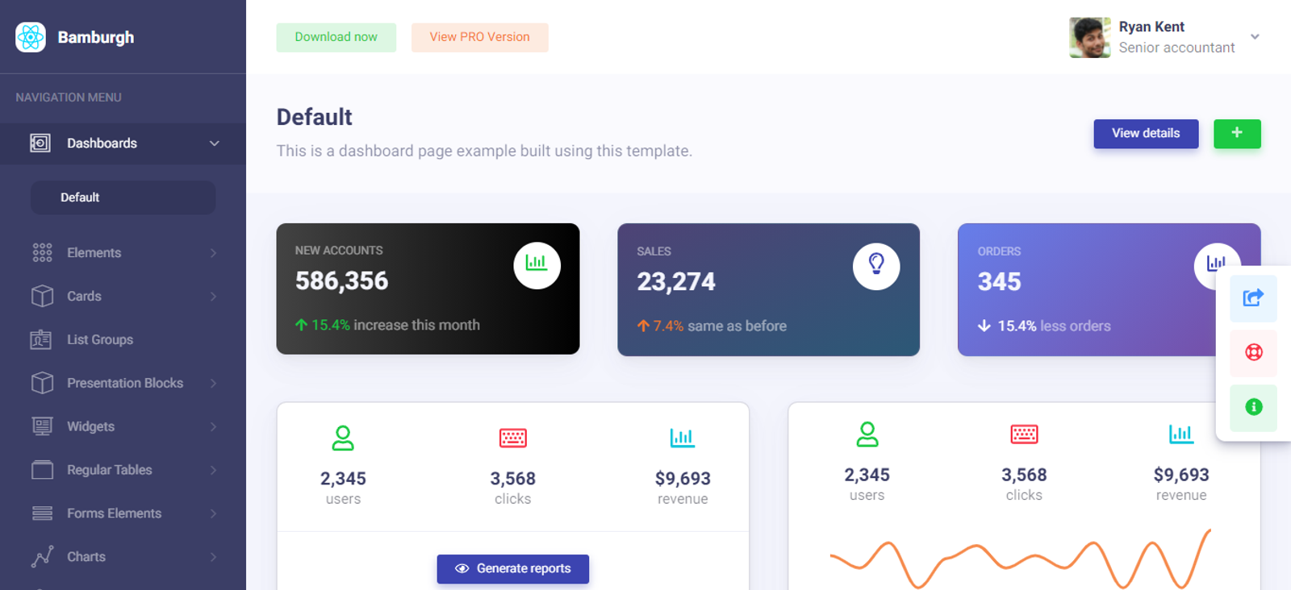Open the Forms Elements menu item
The image size is (1291, 590).
click(x=123, y=513)
